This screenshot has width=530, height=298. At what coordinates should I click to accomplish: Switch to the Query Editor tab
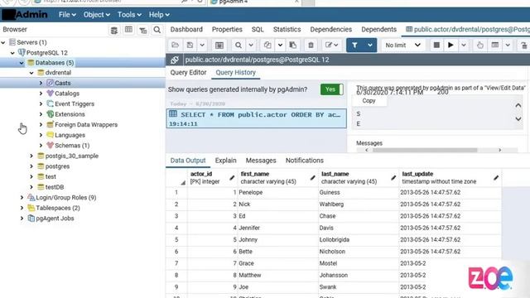click(188, 73)
